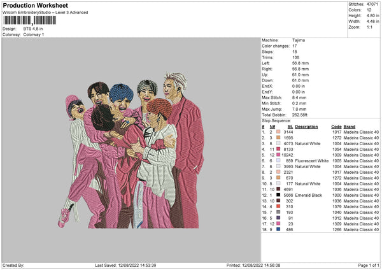Click the brown swatch for stop 11
Image resolution: width=382 pixels, height=270 pixels.
(x=278, y=189)
